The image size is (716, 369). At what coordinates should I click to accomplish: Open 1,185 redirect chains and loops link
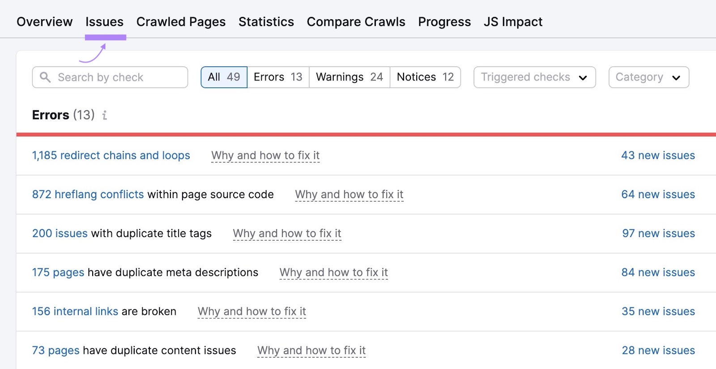[x=111, y=156]
